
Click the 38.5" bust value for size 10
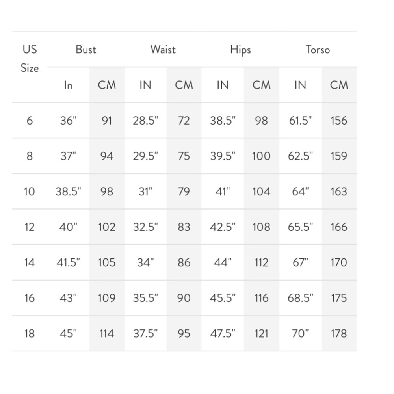coord(68,191)
